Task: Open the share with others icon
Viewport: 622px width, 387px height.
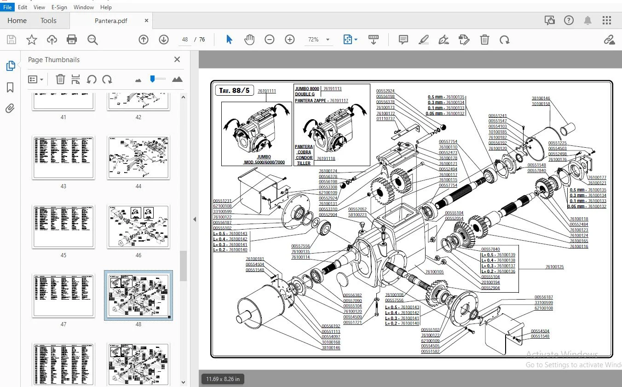Action: 549,20
